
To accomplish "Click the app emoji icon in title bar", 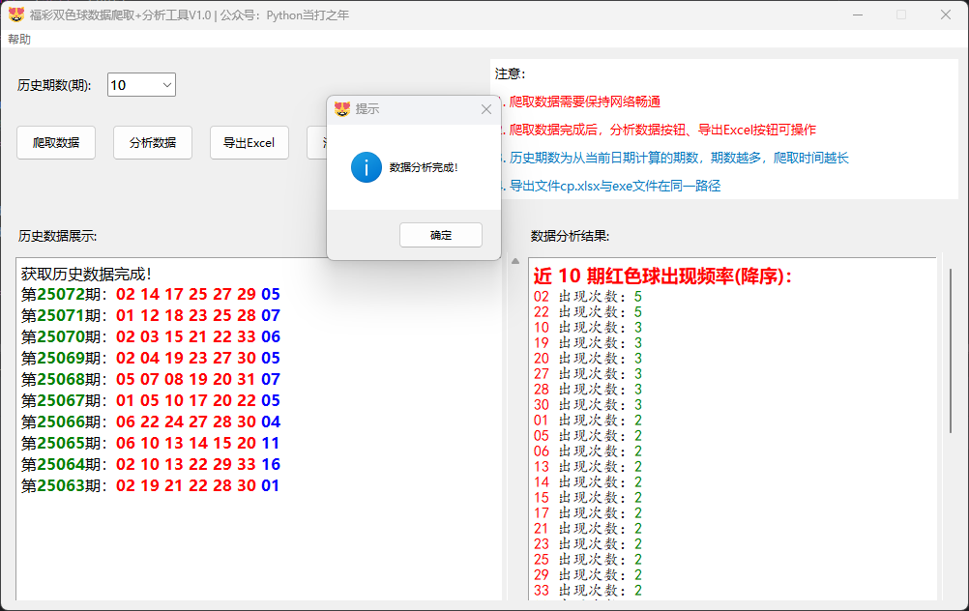I will (x=16, y=15).
